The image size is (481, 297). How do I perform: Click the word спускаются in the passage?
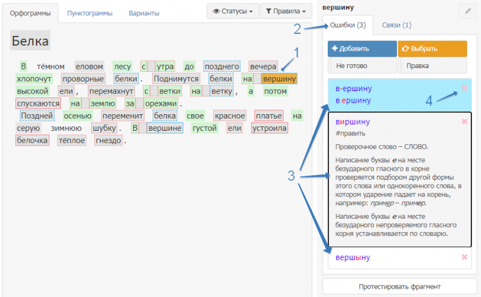tap(39, 103)
